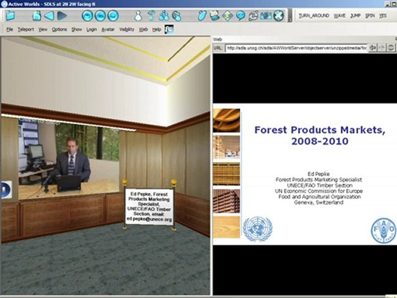Screen dimensions: 397x298
Task: Go to the home location
Action: click(x=37, y=16)
